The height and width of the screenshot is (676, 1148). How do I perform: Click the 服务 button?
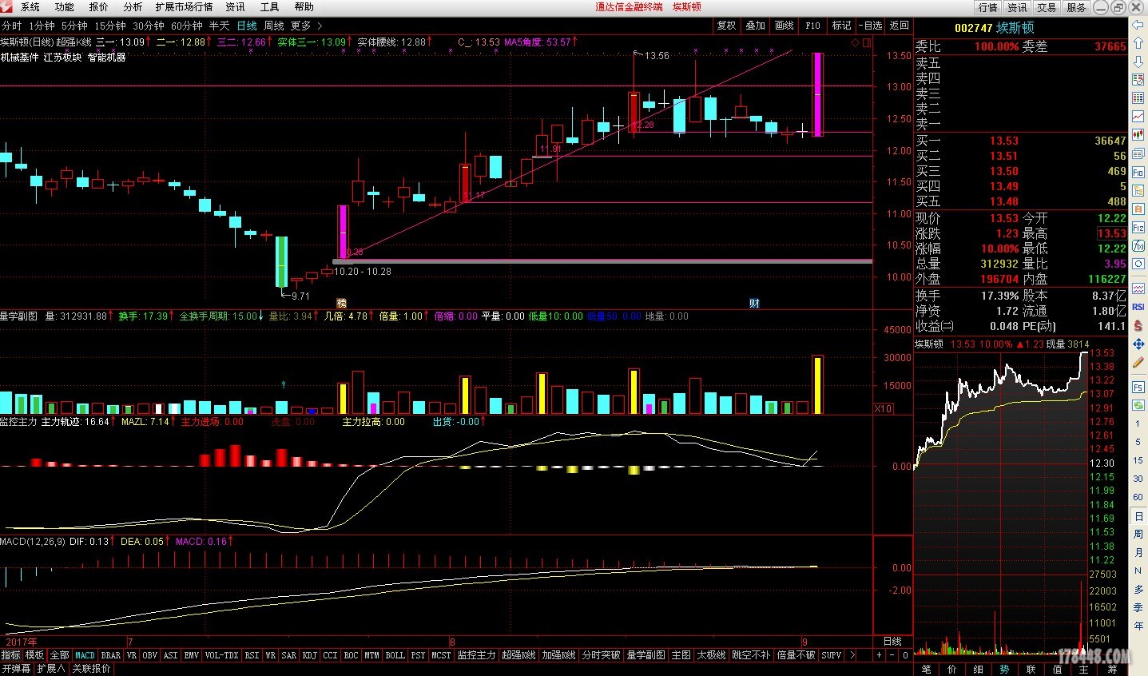click(x=1076, y=7)
